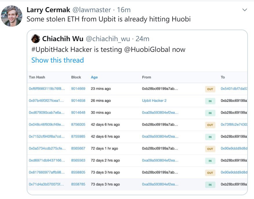Screen dimensions: 254x199
Task: Open the 0x73f8fc2e7430 To address
Action: [x=234, y=125]
